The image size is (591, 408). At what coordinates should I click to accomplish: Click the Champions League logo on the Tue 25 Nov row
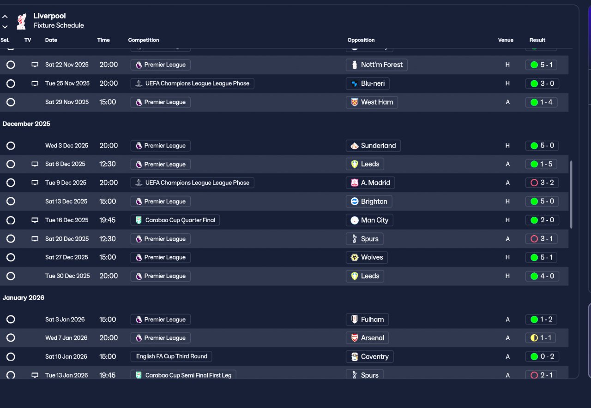(x=139, y=83)
